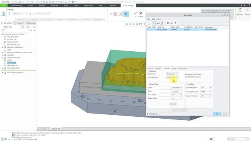The image size is (251, 141).
Task: Select NC_ASM_TOP in the model tree
Action: (x=12, y=39)
